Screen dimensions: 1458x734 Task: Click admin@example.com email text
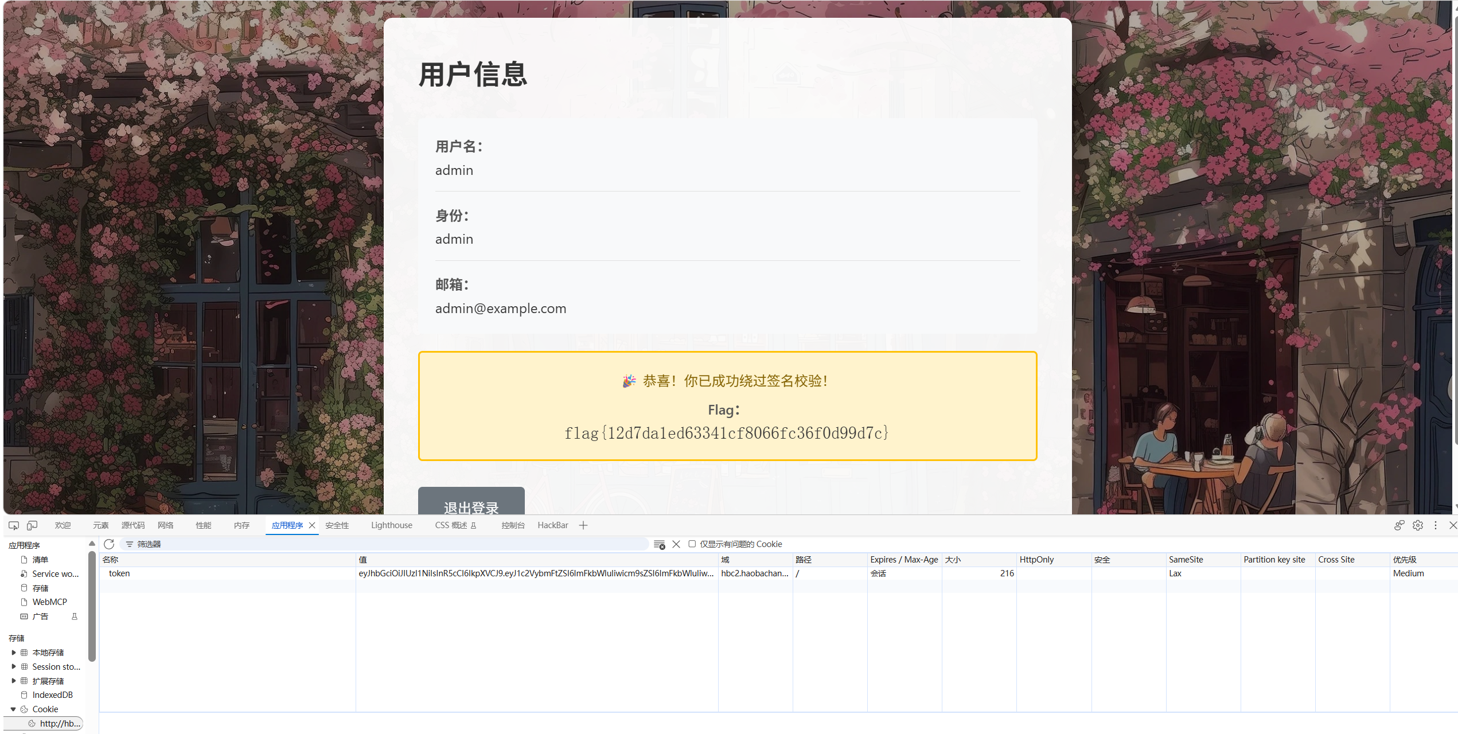501,309
